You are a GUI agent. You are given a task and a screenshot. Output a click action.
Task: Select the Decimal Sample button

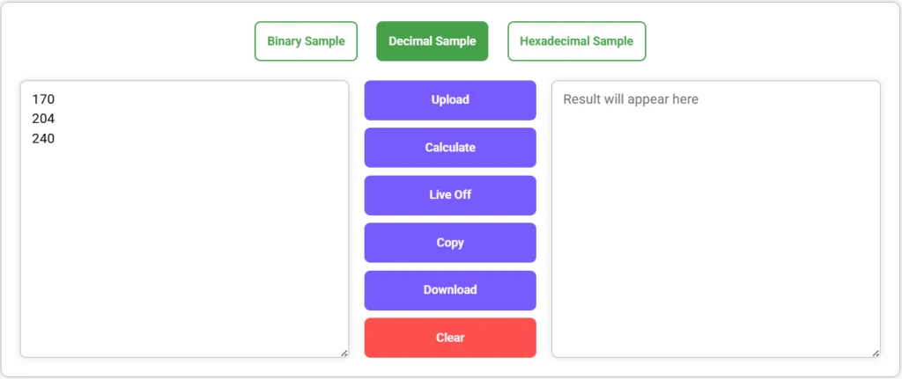(432, 41)
